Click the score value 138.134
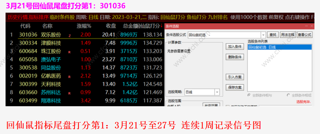The width and height of the screenshot is (320, 134). 153,35
